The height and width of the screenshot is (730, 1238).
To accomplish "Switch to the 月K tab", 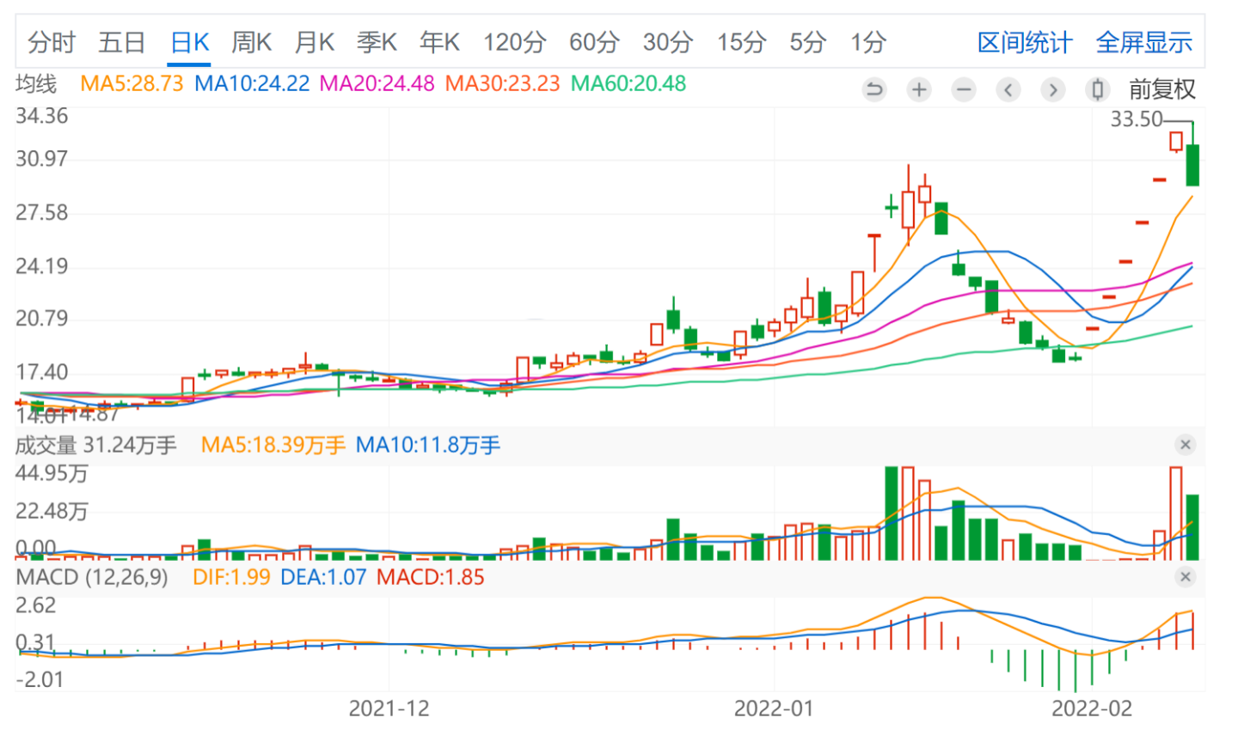I will click(x=315, y=42).
